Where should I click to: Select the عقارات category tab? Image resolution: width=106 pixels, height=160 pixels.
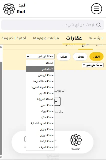click(74, 38)
